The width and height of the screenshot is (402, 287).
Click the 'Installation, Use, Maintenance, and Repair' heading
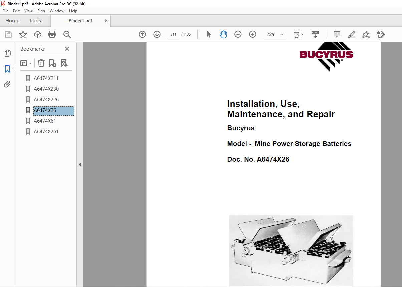click(281, 109)
